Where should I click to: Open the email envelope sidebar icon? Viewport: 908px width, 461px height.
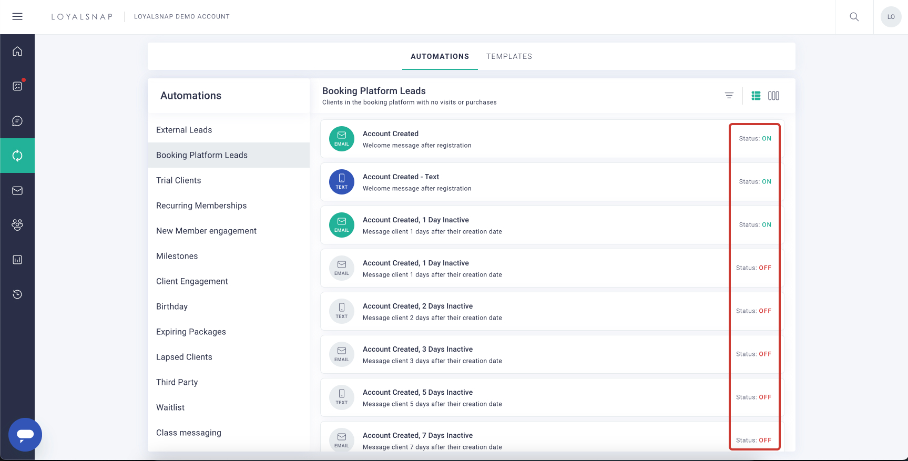17,190
